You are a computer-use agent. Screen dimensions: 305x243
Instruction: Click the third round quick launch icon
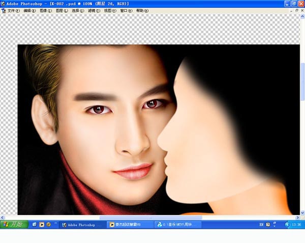point(48,225)
